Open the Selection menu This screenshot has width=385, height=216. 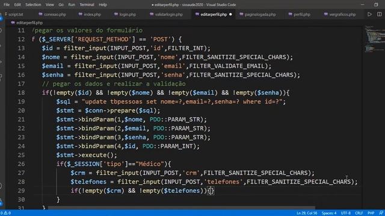pyautogui.click(x=33, y=5)
